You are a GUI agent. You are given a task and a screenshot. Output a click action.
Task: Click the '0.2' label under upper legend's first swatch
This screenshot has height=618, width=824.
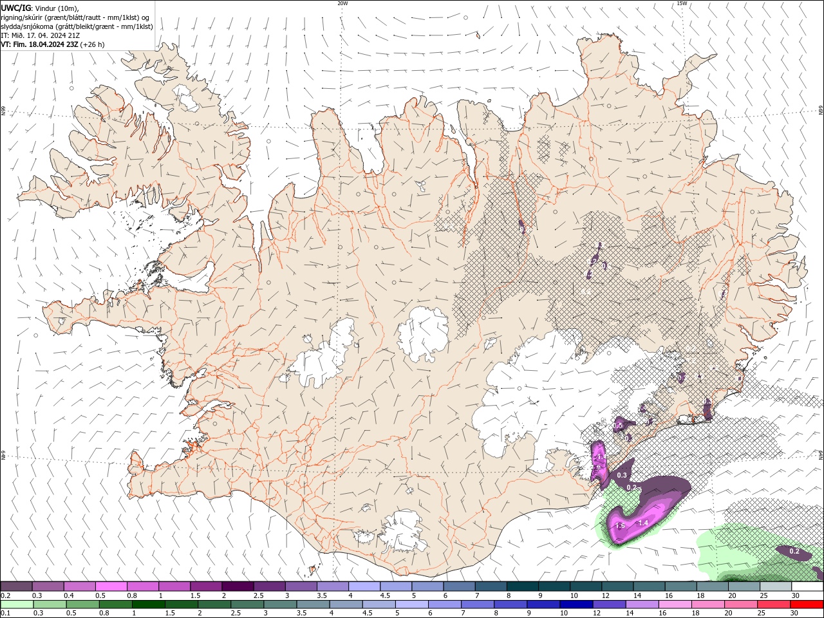[x=6, y=595]
